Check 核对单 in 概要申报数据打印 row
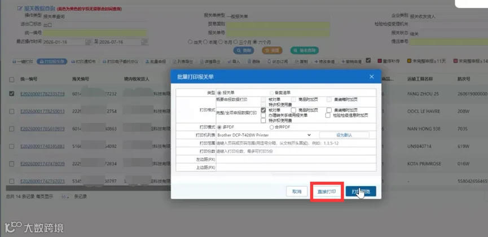The height and width of the screenshot is (237, 488). click(x=263, y=99)
